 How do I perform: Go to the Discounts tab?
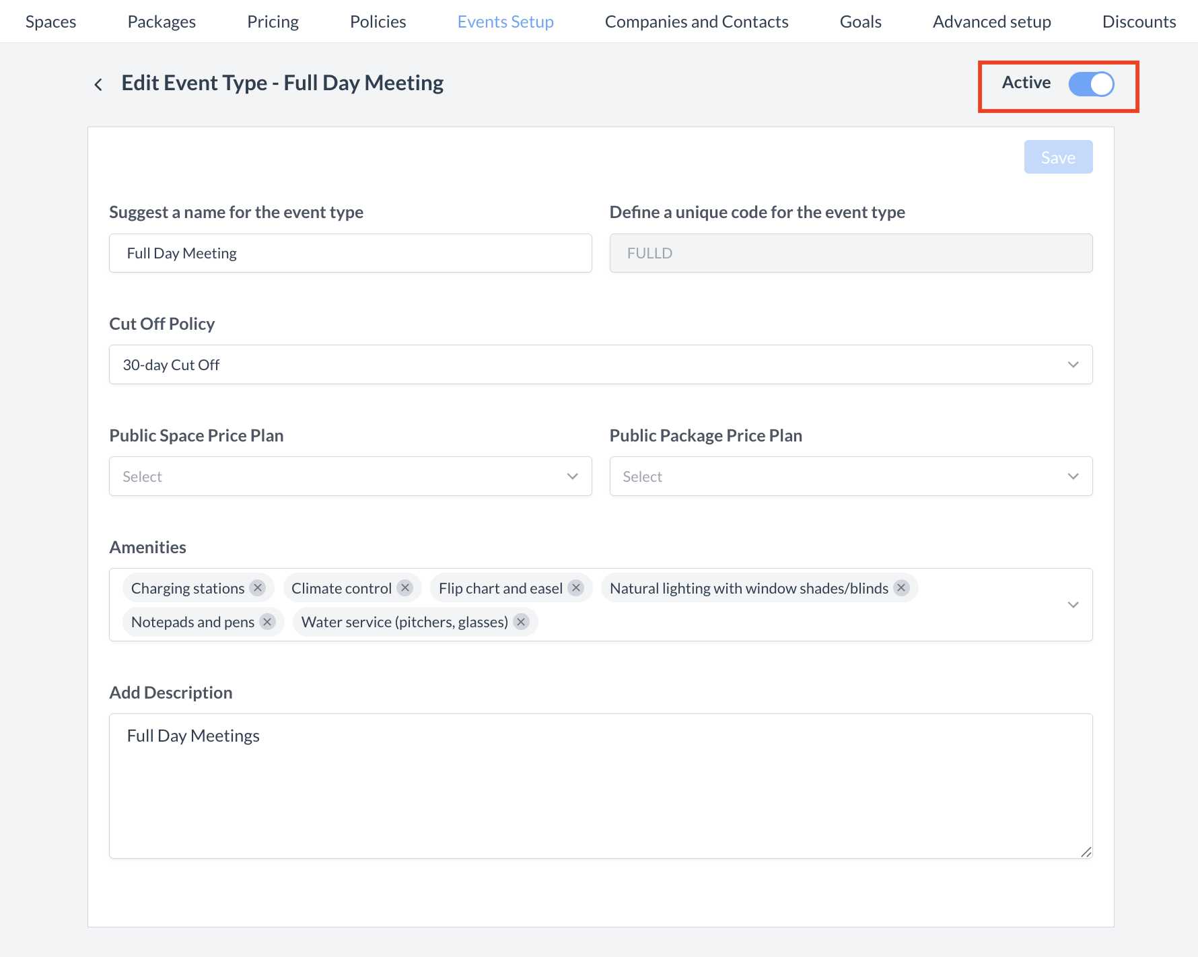[1139, 22]
